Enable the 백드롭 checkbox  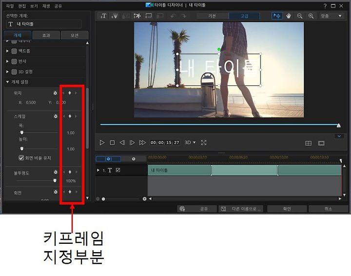[x=14, y=51]
